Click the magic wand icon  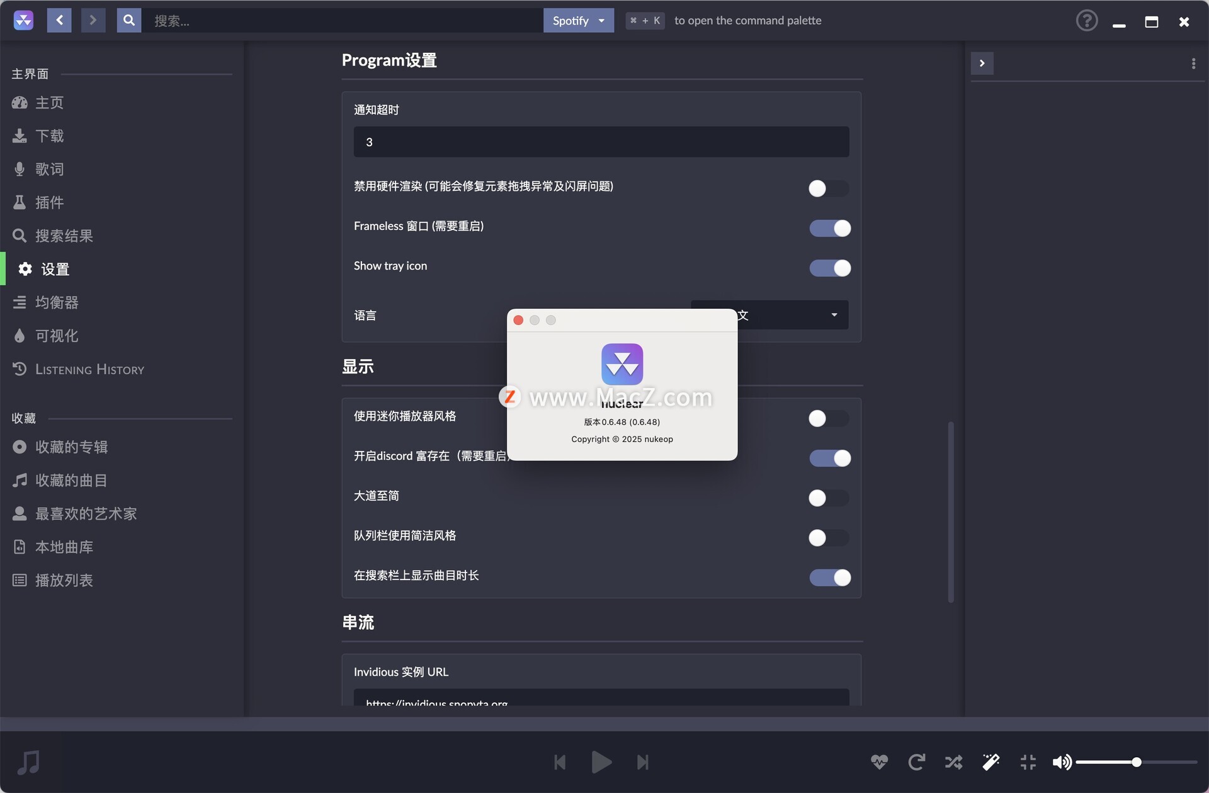click(990, 763)
